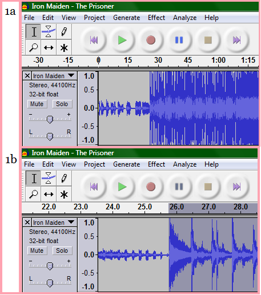Viewport: 261px width, 295px height.
Task: Click green Play button in window 1b
Action: tap(122, 187)
